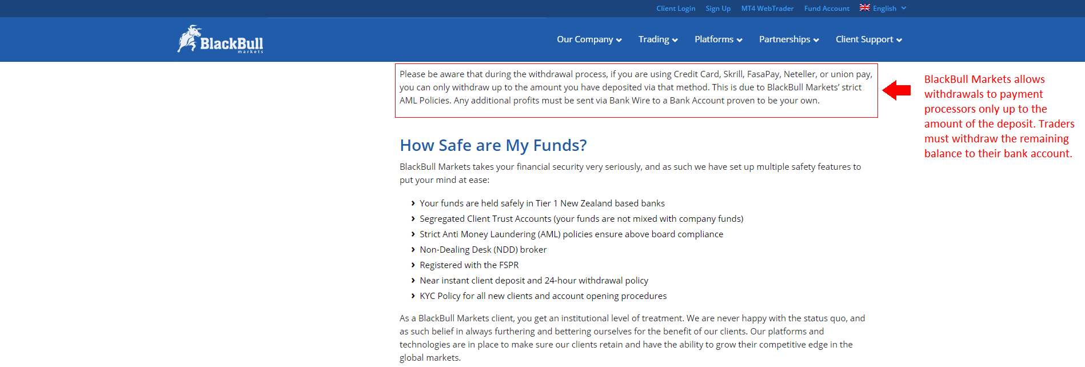
Task: Click the bullet chevron beside "Segregated Client Trust Accounts"
Action: [x=413, y=219]
